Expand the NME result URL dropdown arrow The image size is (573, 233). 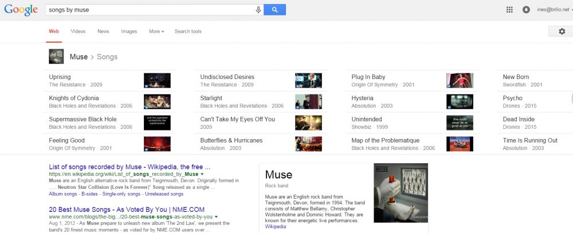[x=217, y=217]
